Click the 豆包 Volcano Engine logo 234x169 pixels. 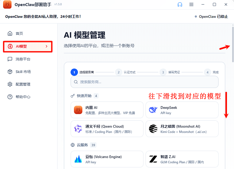[78, 159]
